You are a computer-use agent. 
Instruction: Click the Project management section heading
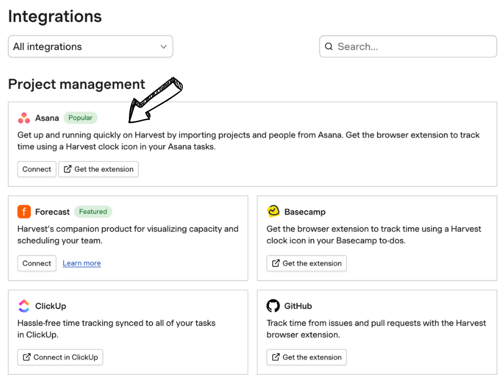[x=76, y=84]
